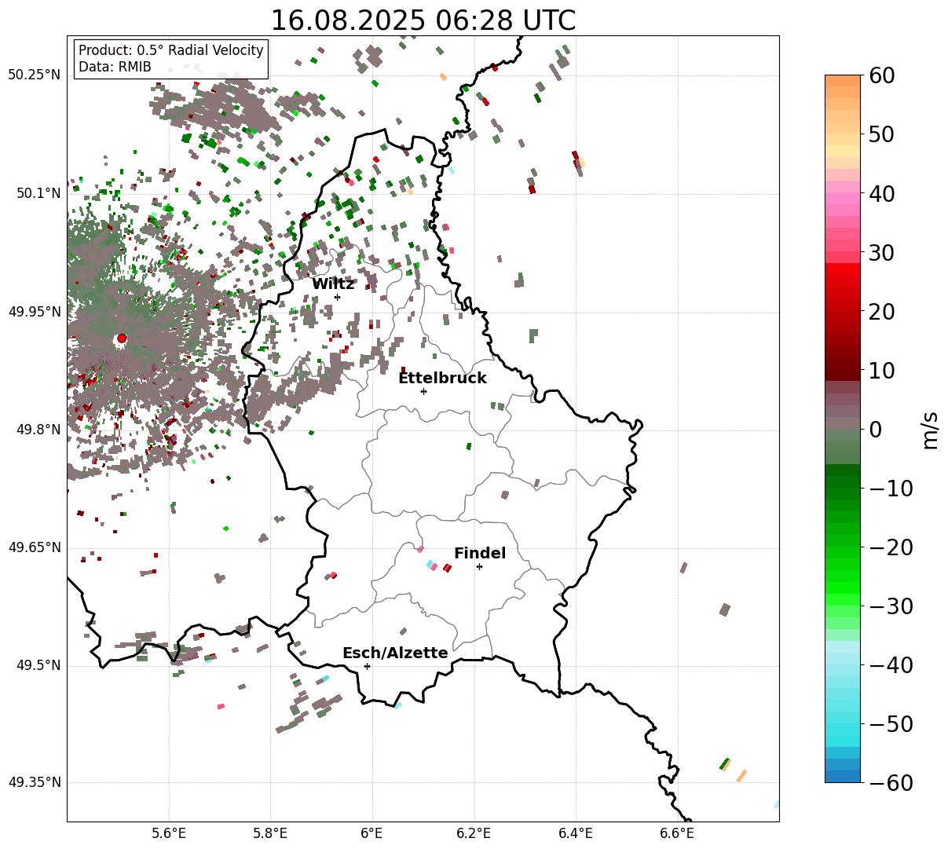Select the Ettelbruck city label

point(442,378)
